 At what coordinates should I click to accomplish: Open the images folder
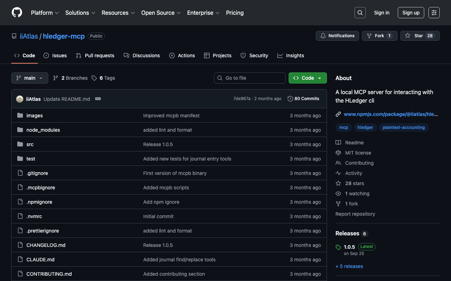[x=35, y=116]
